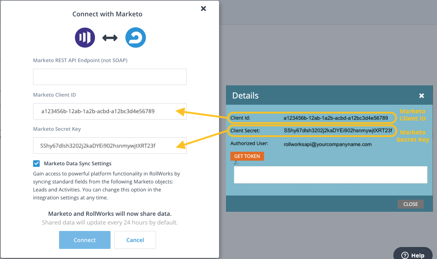Select the Marketo Secret Key input
Image resolution: width=437 pixels, height=259 pixels.
point(110,145)
